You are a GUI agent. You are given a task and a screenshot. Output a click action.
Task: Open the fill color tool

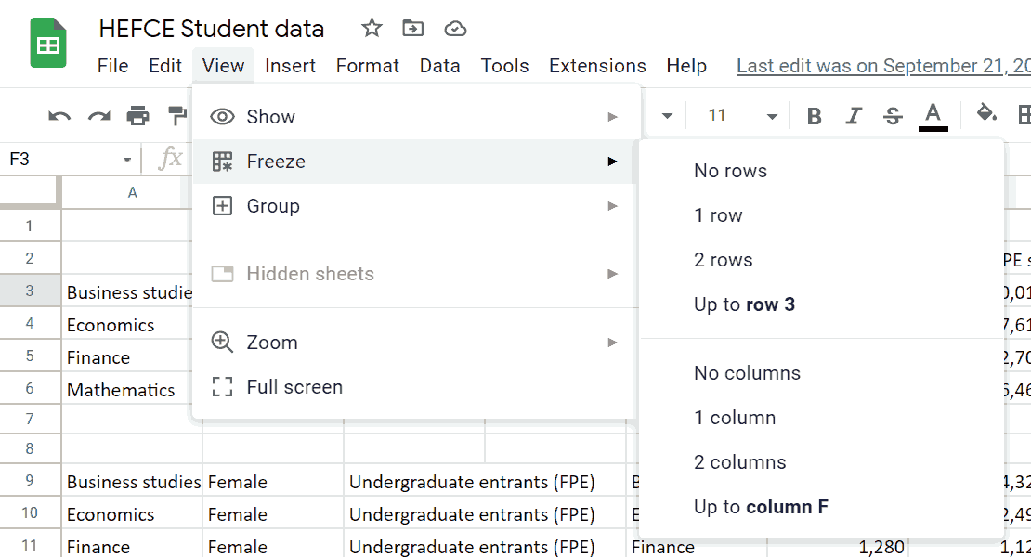[986, 115]
